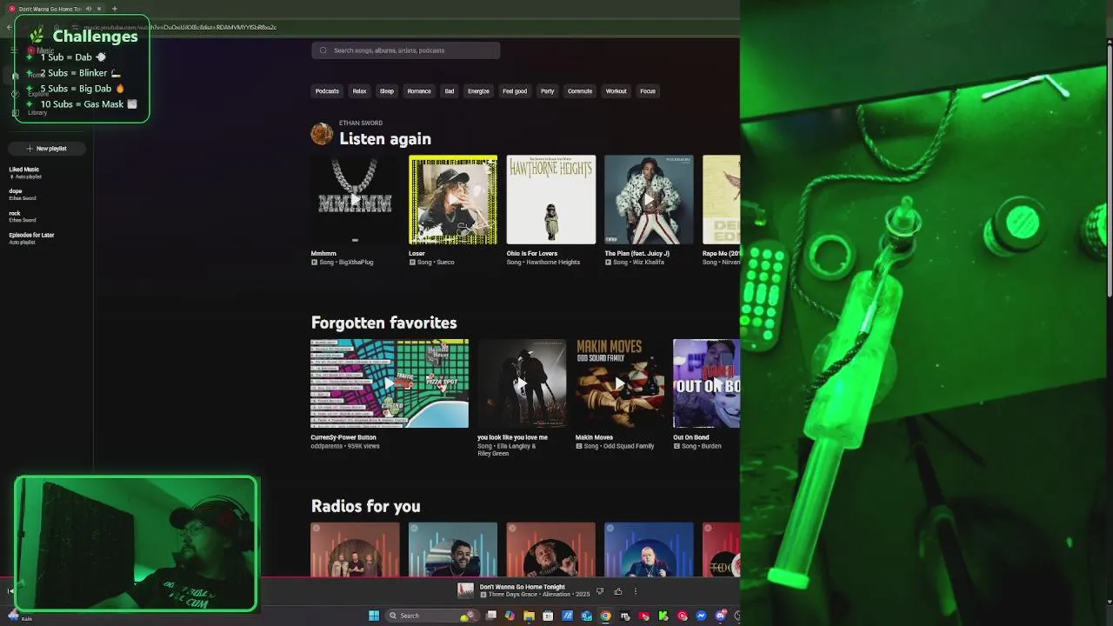1113x626 pixels.
Task: Dislike the song Don't Wanna Go Home Tonight
Action: point(599,591)
